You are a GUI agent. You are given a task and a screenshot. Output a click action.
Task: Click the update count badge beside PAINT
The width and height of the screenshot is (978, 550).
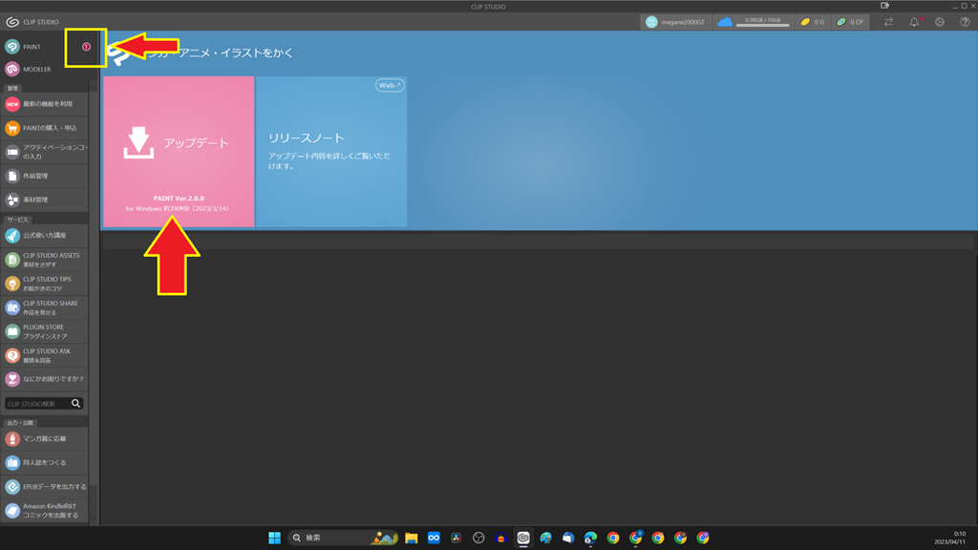pos(86,47)
